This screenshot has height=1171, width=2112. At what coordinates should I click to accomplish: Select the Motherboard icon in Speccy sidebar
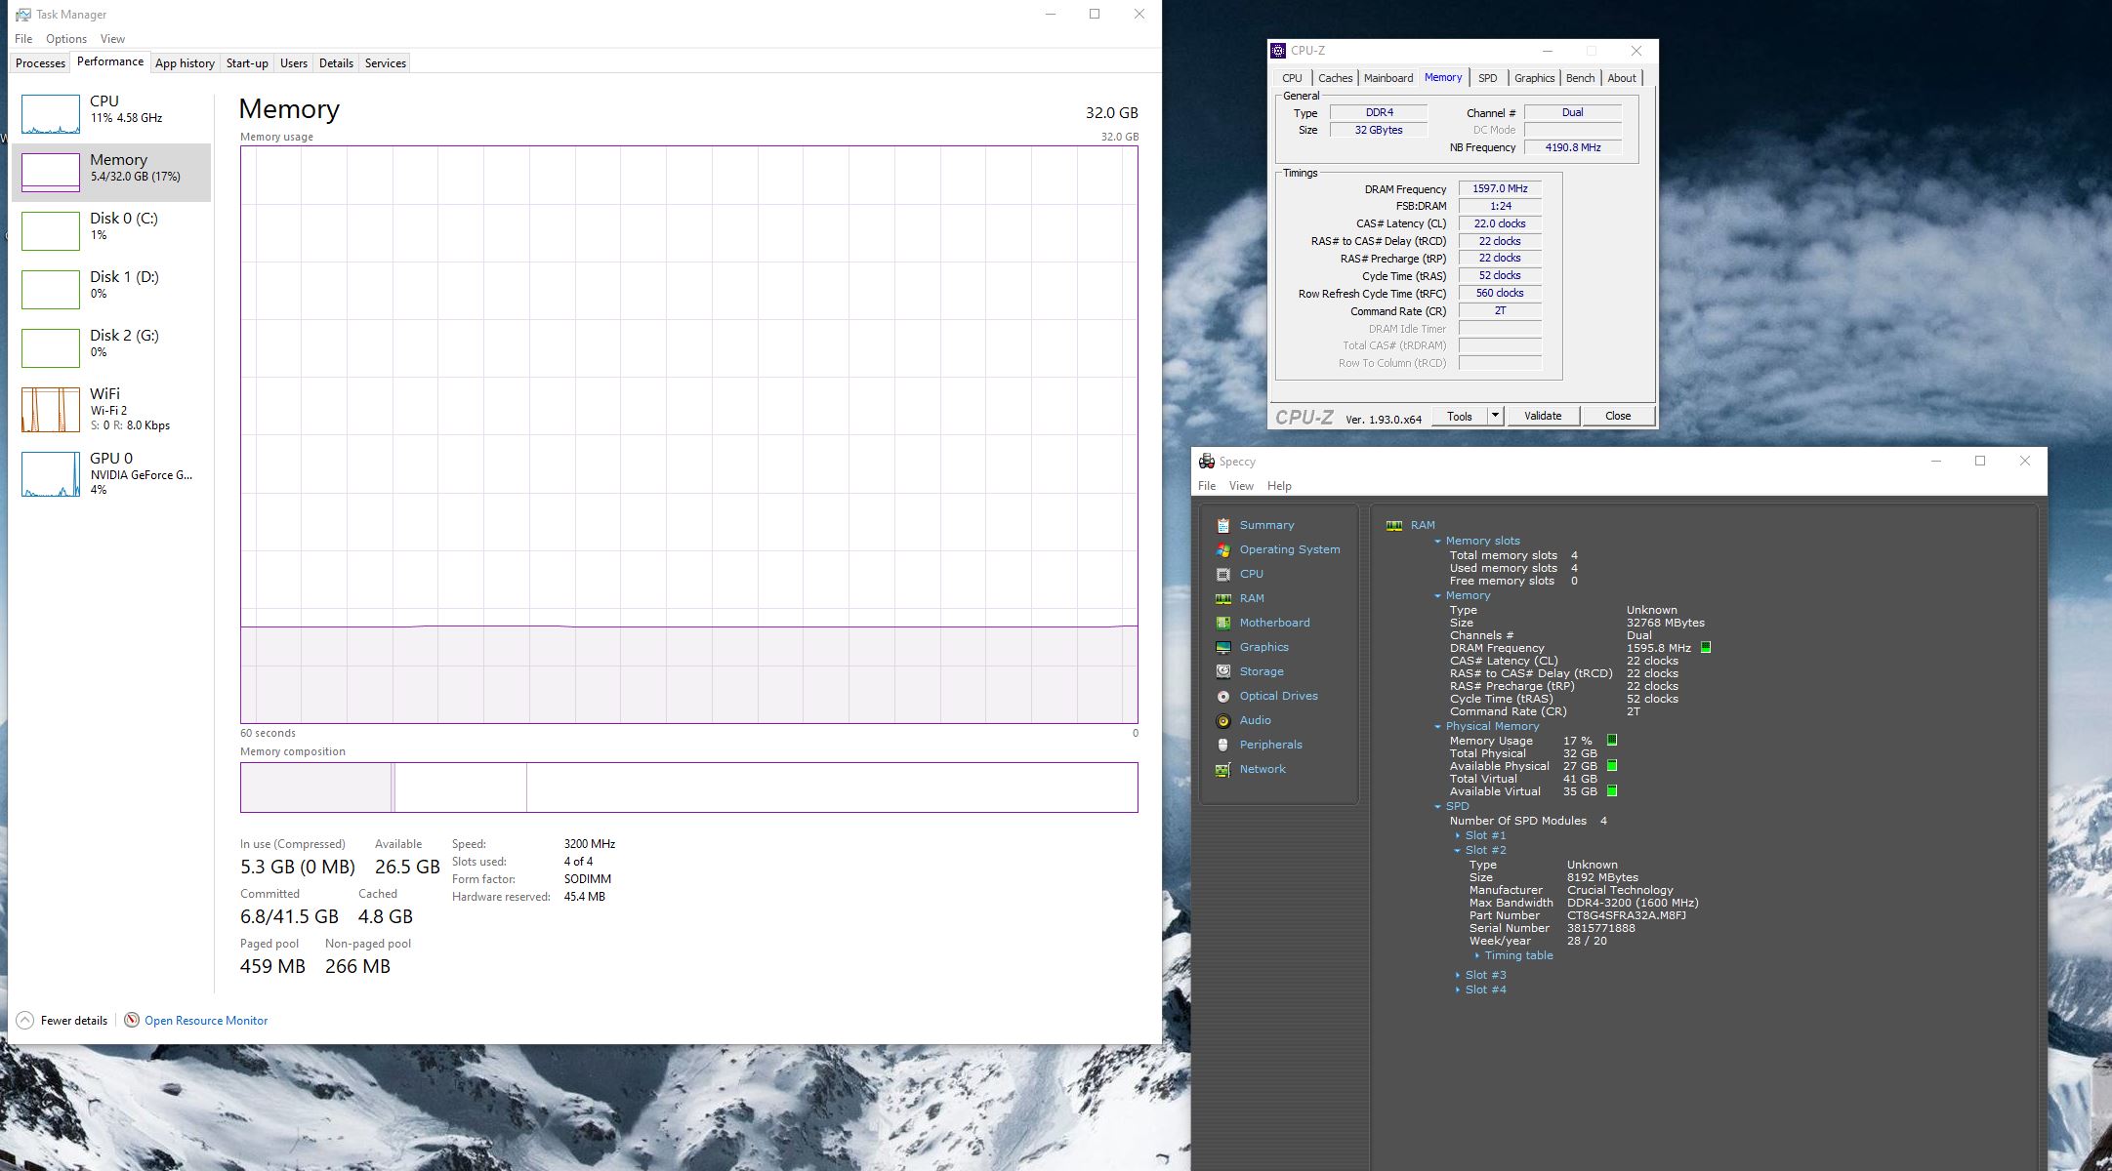click(1222, 623)
